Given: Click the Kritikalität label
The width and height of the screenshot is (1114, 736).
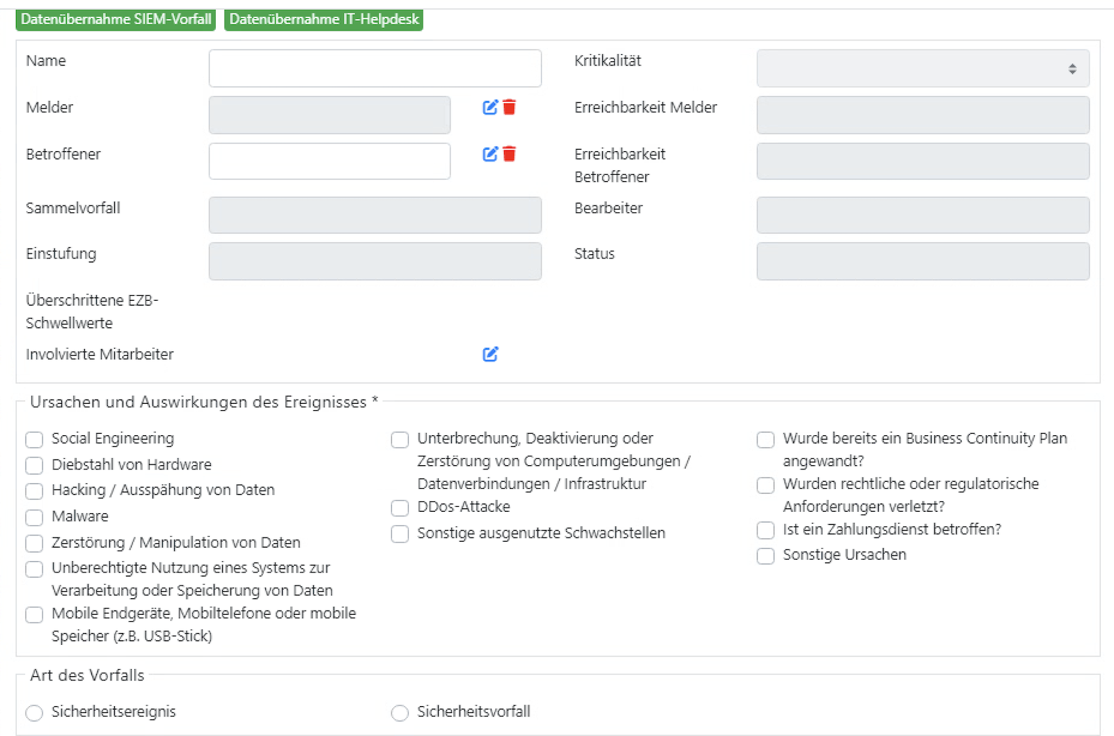Looking at the screenshot, I should pos(608,61).
